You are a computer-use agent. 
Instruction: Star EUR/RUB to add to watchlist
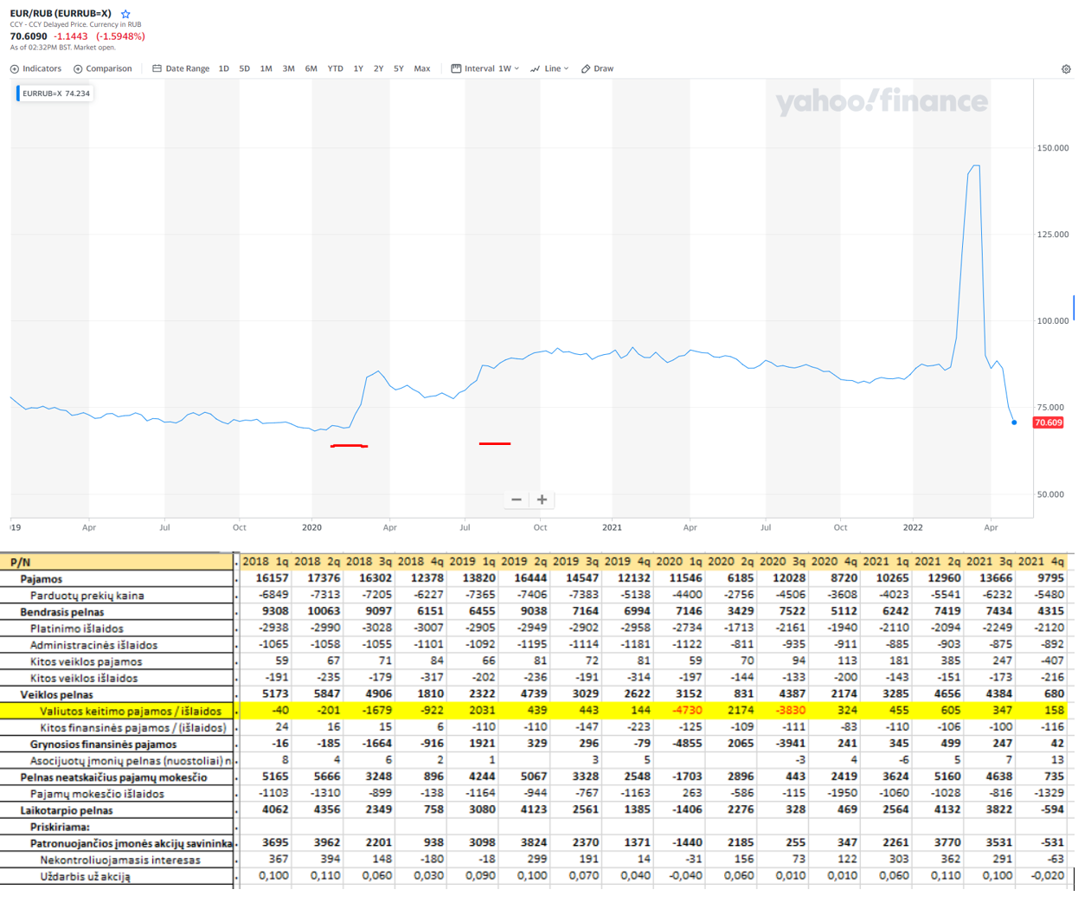click(x=125, y=14)
